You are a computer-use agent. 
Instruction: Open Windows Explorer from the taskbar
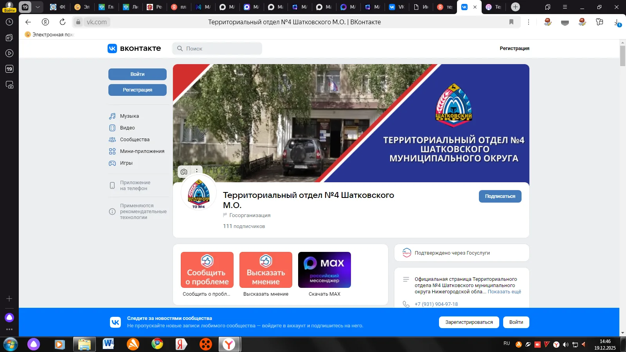[84, 344]
